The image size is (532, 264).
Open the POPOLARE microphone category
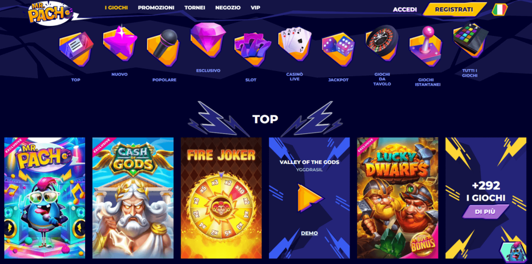coord(163,48)
